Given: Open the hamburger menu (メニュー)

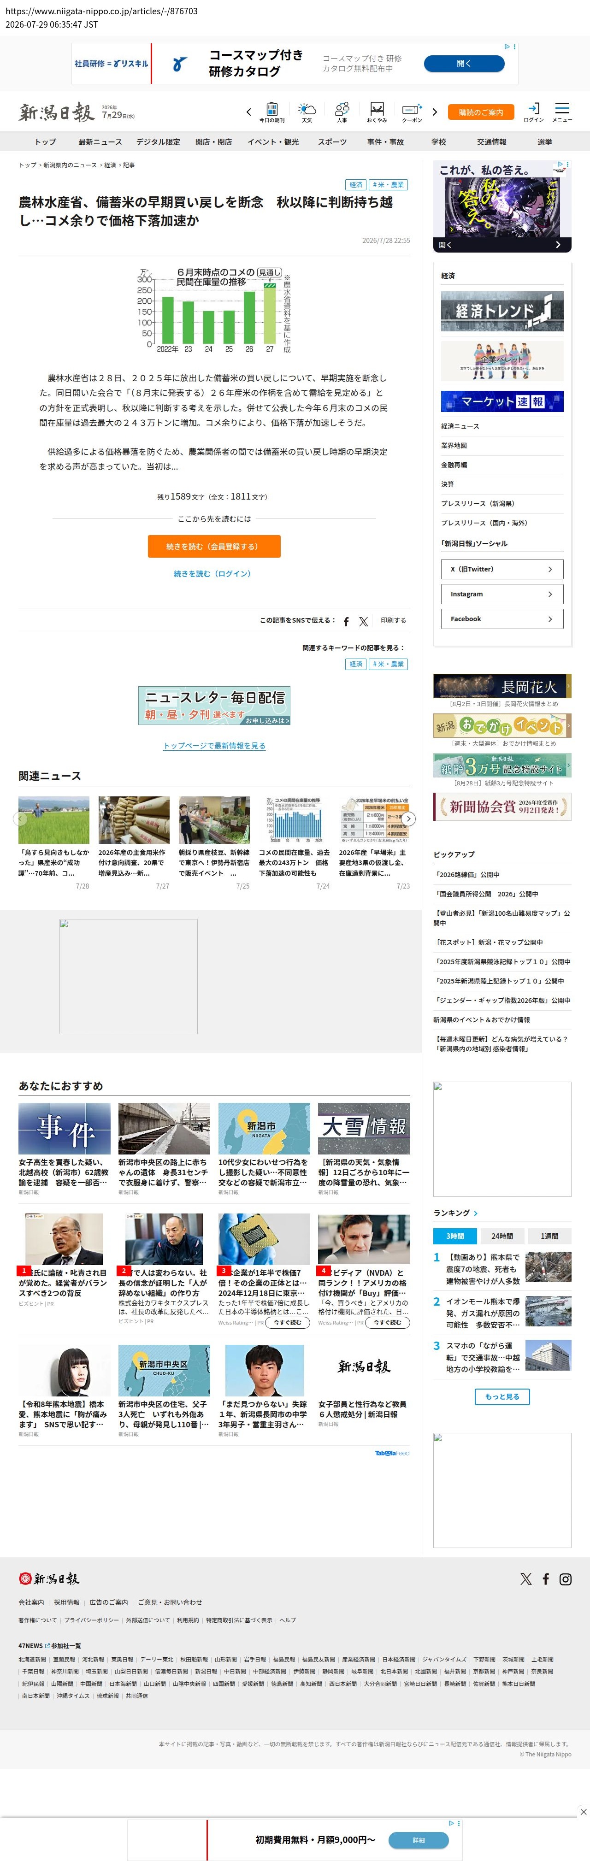Looking at the screenshot, I should point(562,112).
